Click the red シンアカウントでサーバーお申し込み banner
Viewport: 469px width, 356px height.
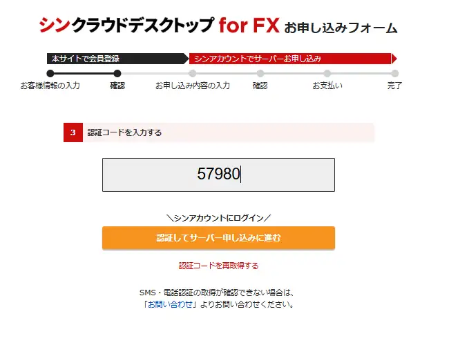coord(290,59)
